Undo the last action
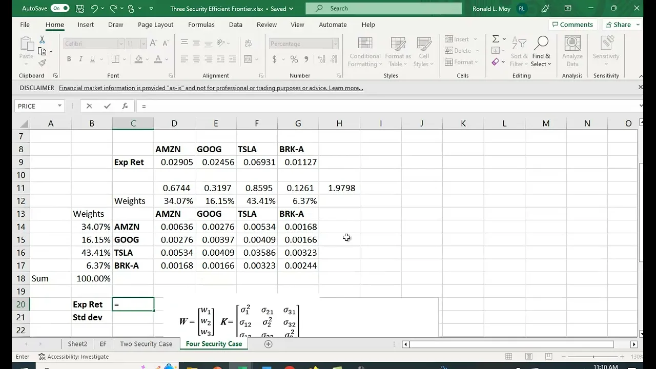This screenshot has height=369, width=656. tap(94, 8)
